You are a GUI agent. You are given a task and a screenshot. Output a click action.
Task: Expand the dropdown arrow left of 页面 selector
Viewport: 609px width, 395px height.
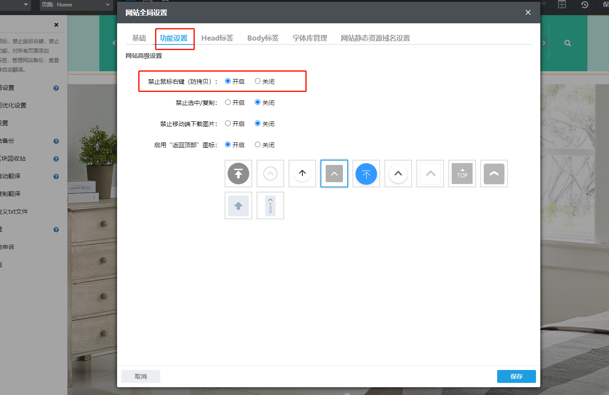tap(26, 5)
